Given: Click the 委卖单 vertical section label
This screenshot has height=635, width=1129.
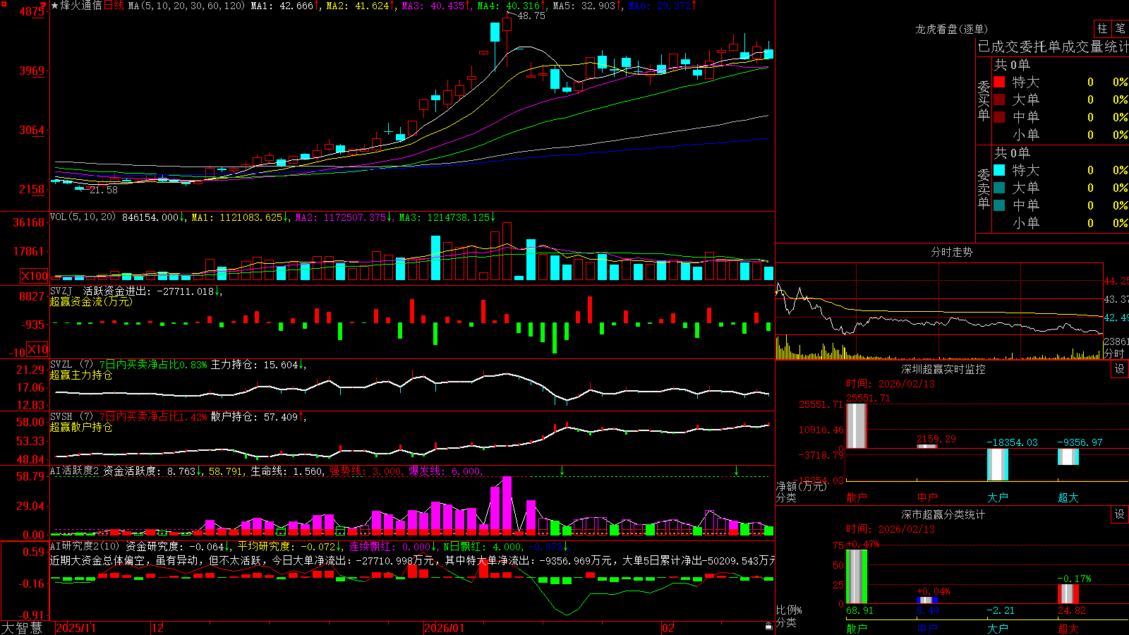Looking at the screenshot, I should (x=984, y=188).
